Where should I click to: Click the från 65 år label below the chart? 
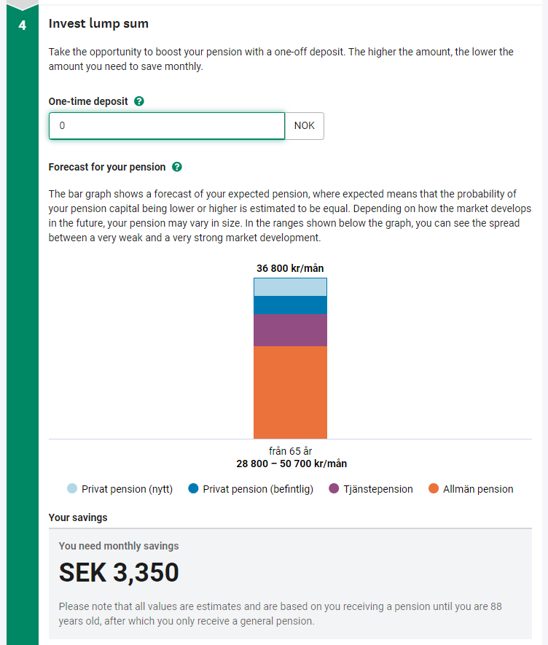coord(290,450)
